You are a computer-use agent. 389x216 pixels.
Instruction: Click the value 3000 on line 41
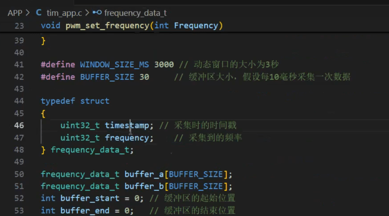tap(164, 65)
